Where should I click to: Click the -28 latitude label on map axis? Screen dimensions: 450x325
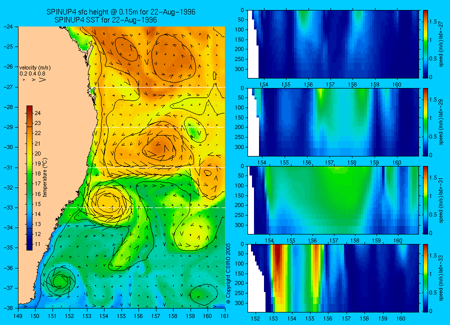point(8,107)
